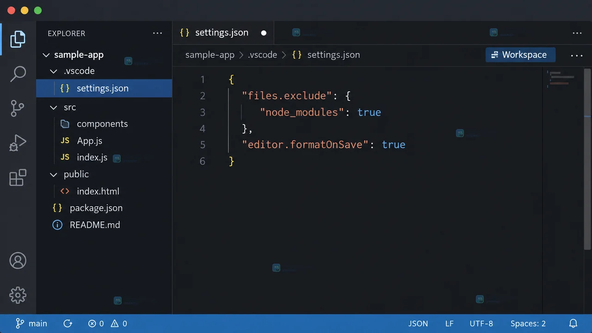Collapse the src folder

pos(54,107)
